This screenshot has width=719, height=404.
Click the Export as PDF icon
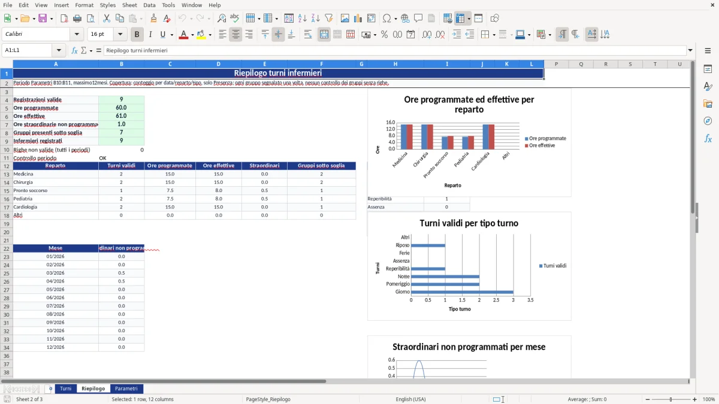point(64,19)
